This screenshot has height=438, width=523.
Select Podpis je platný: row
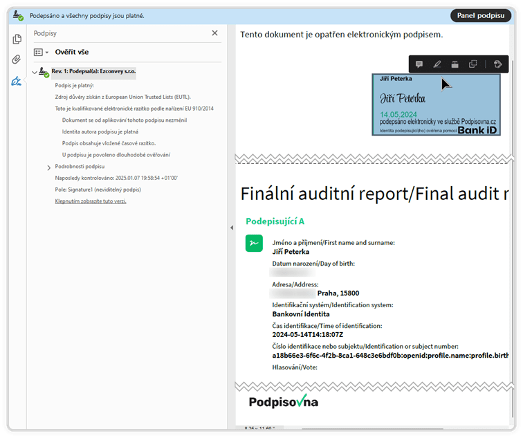tap(75, 85)
